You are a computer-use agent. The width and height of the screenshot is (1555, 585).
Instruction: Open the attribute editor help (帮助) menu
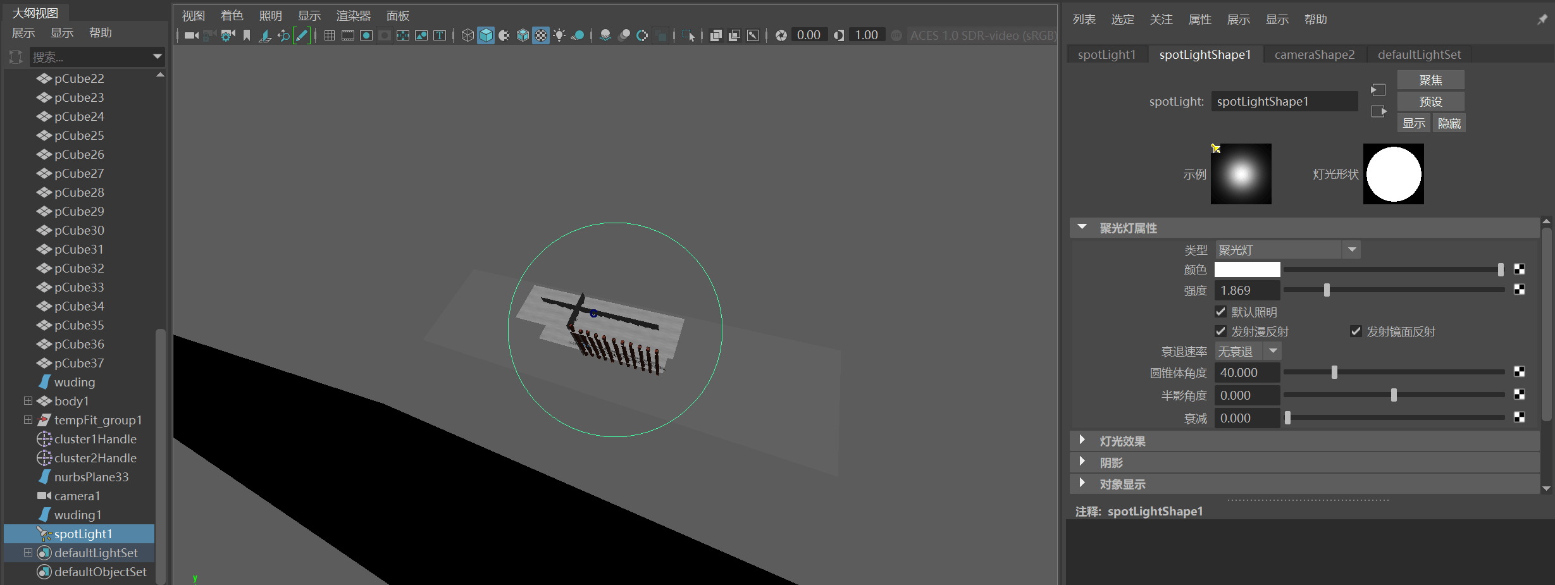[1315, 20]
